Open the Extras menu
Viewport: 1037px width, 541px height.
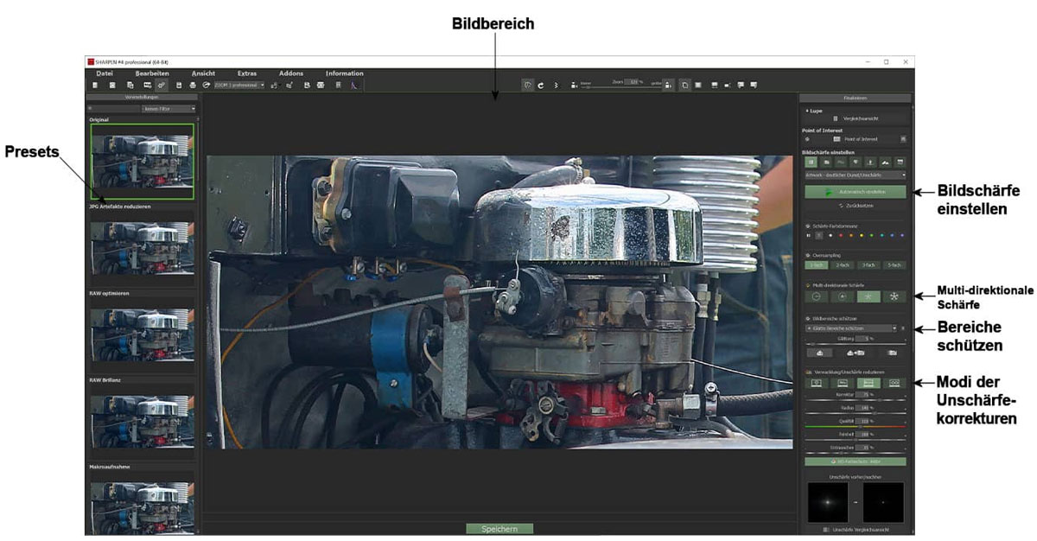tap(247, 73)
